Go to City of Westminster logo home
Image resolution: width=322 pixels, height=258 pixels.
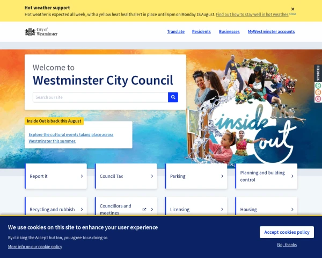tap(41, 32)
